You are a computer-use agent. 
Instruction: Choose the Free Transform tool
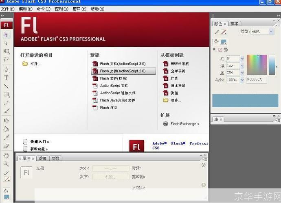tap(6, 51)
